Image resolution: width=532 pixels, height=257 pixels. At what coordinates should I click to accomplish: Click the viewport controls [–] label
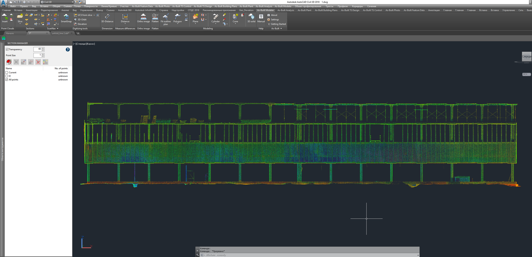[74, 44]
